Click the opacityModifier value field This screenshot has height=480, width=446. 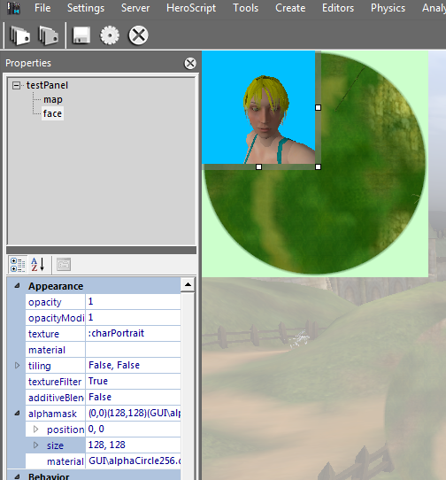pos(133,318)
